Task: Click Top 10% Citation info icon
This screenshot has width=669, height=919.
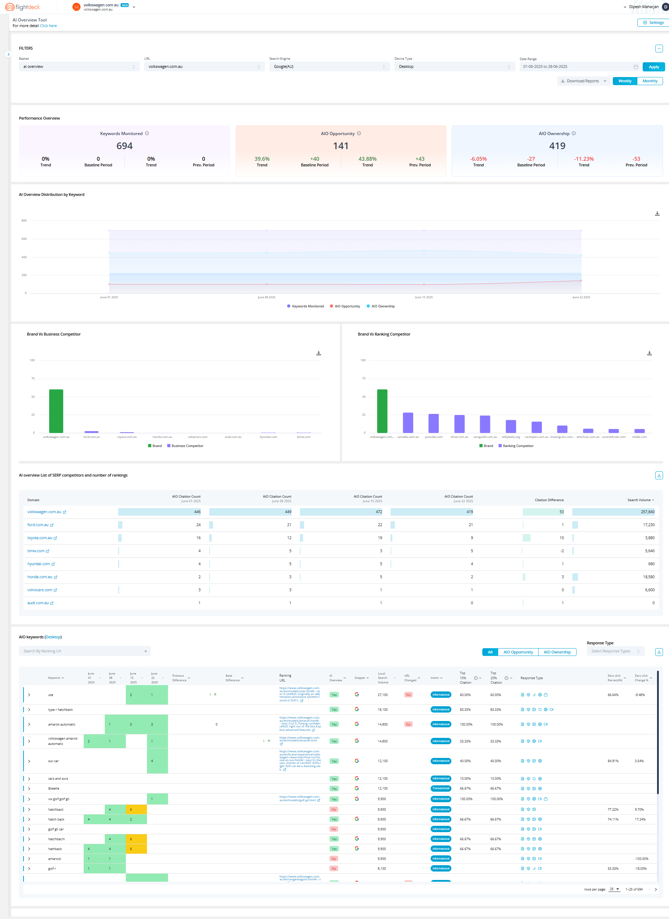Action: pyautogui.click(x=476, y=678)
